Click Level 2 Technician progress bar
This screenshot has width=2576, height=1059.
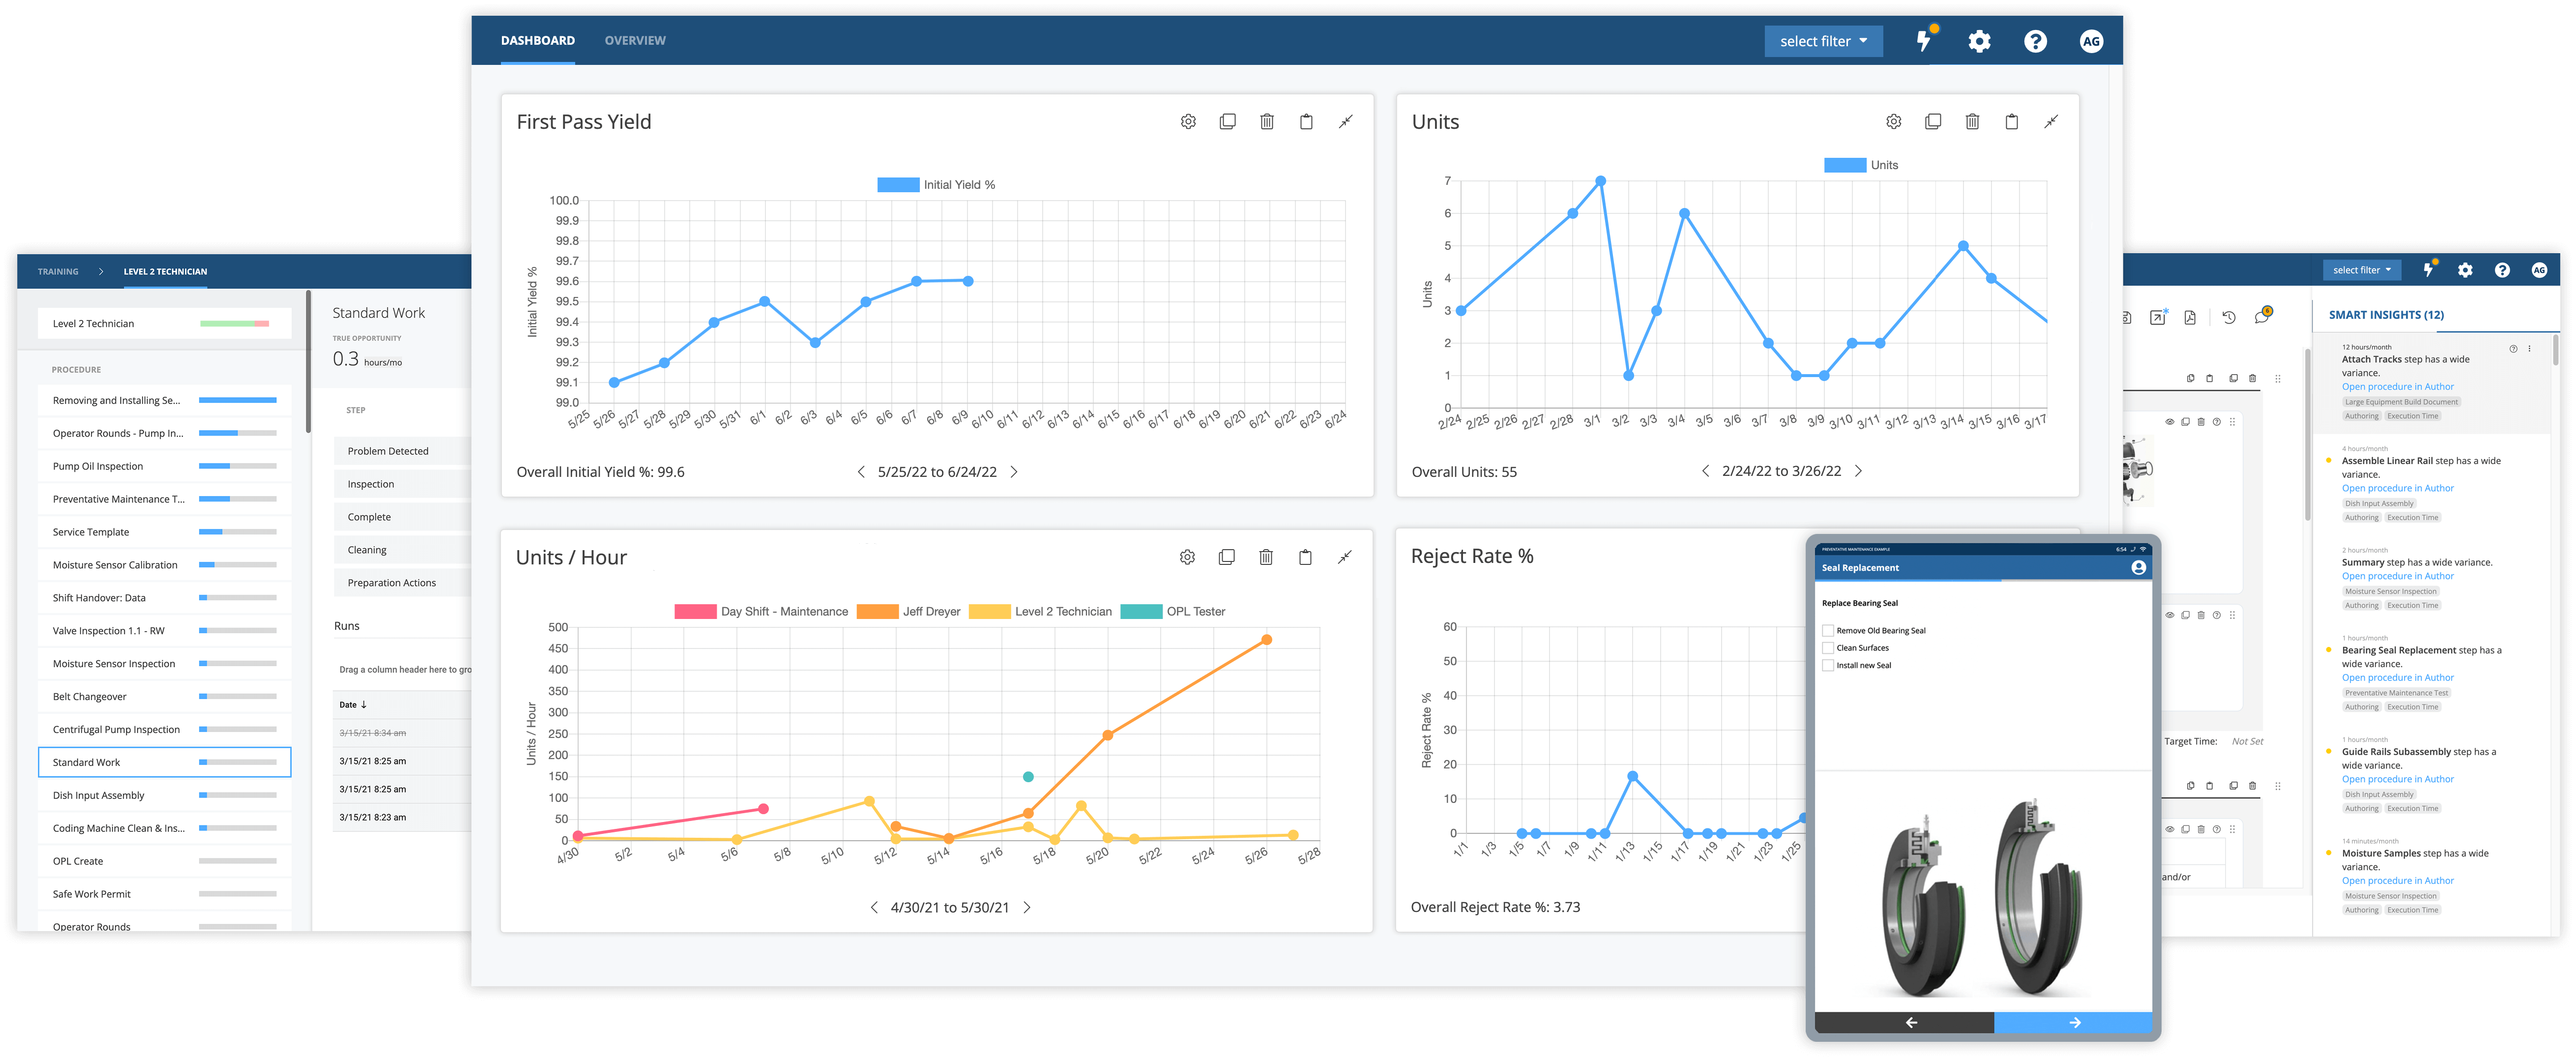tap(234, 324)
